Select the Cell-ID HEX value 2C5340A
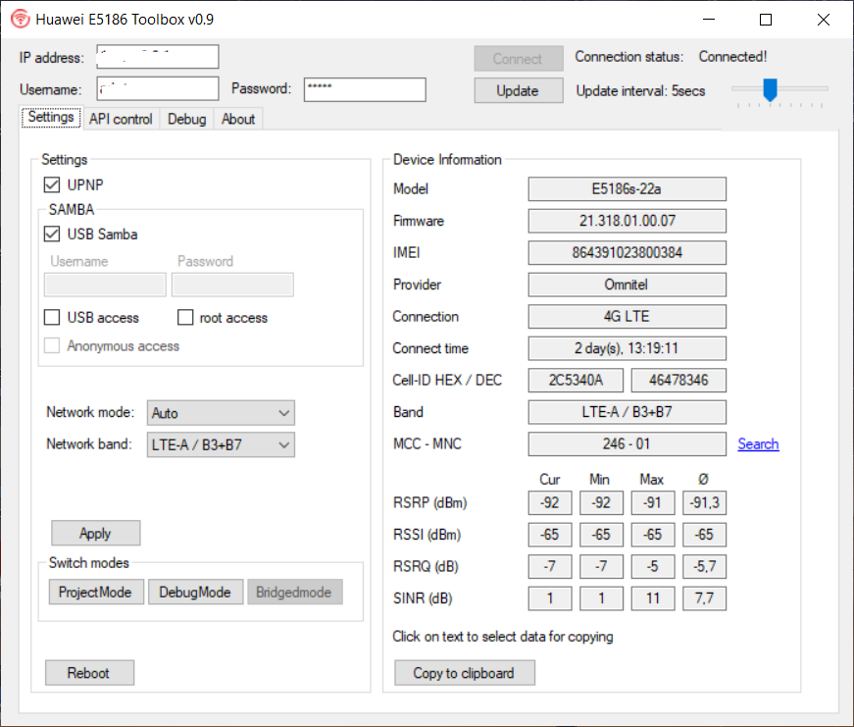 [576, 381]
